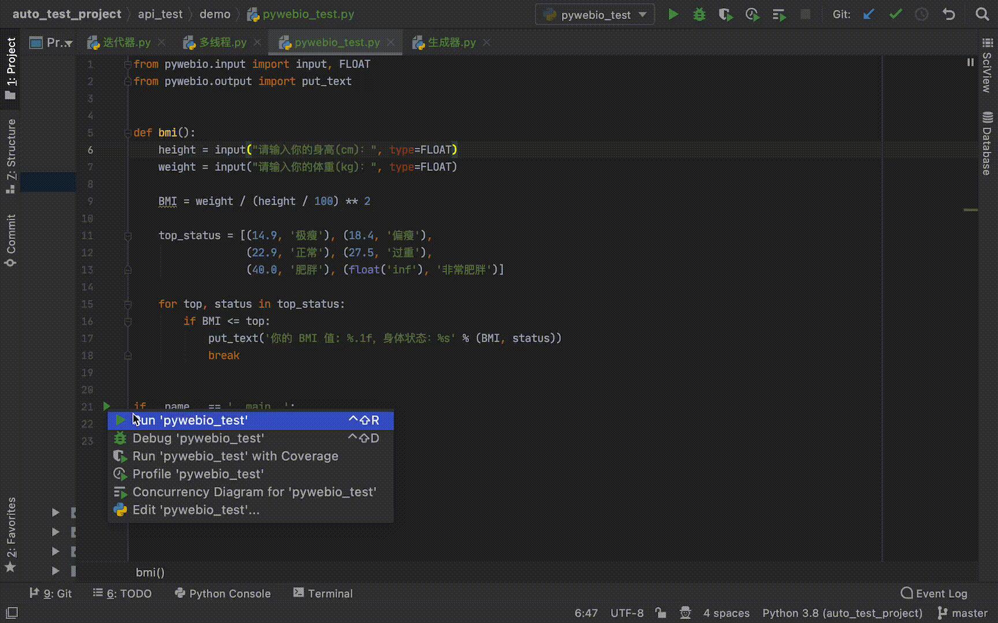Update project from Git via blue arrow icon
This screenshot has height=623, width=998.
pyautogui.click(x=869, y=14)
